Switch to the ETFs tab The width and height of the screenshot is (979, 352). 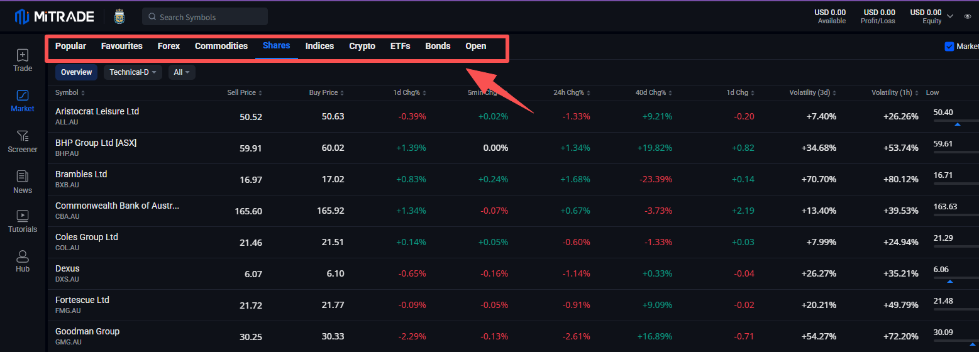tap(401, 46)
